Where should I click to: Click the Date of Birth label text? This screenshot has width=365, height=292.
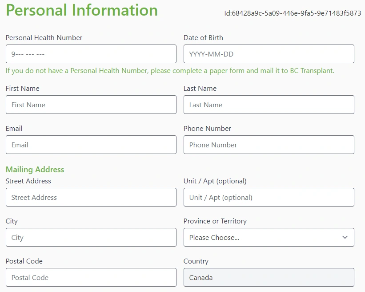click(x=203, y=38)
